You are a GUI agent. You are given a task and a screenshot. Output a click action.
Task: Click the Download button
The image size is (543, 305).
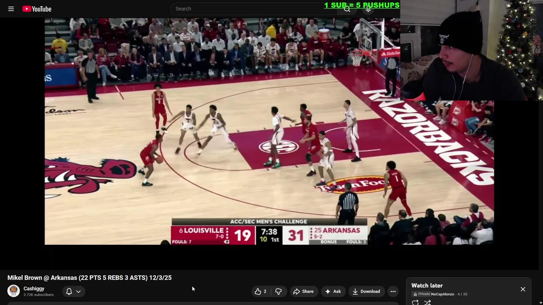[x=366, y=291]
